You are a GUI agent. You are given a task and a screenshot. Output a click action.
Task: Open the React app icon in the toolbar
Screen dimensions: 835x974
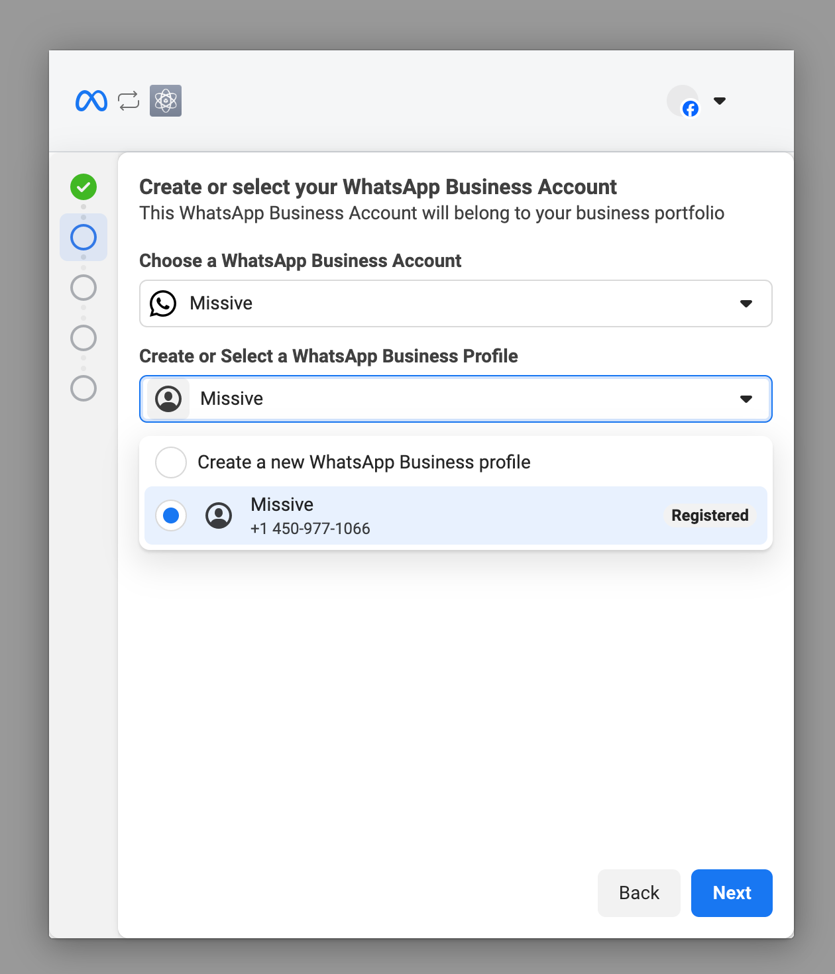click(166, 101)
